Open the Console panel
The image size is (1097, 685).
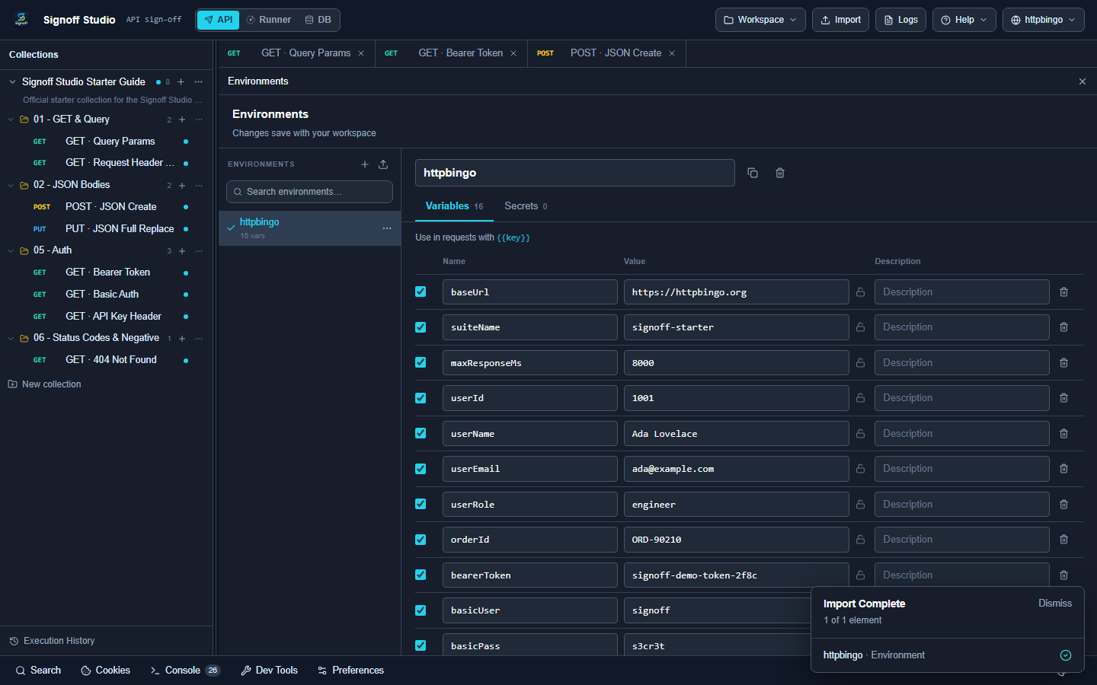[x=184, y=671]
